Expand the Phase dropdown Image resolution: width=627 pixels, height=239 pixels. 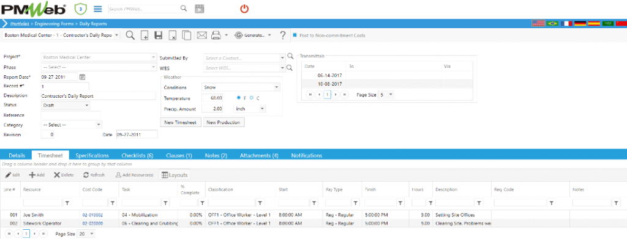click(x=154, y=67)
